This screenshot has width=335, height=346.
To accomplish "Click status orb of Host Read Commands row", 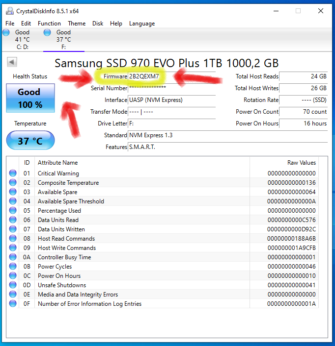I will (x=13, y=238).
